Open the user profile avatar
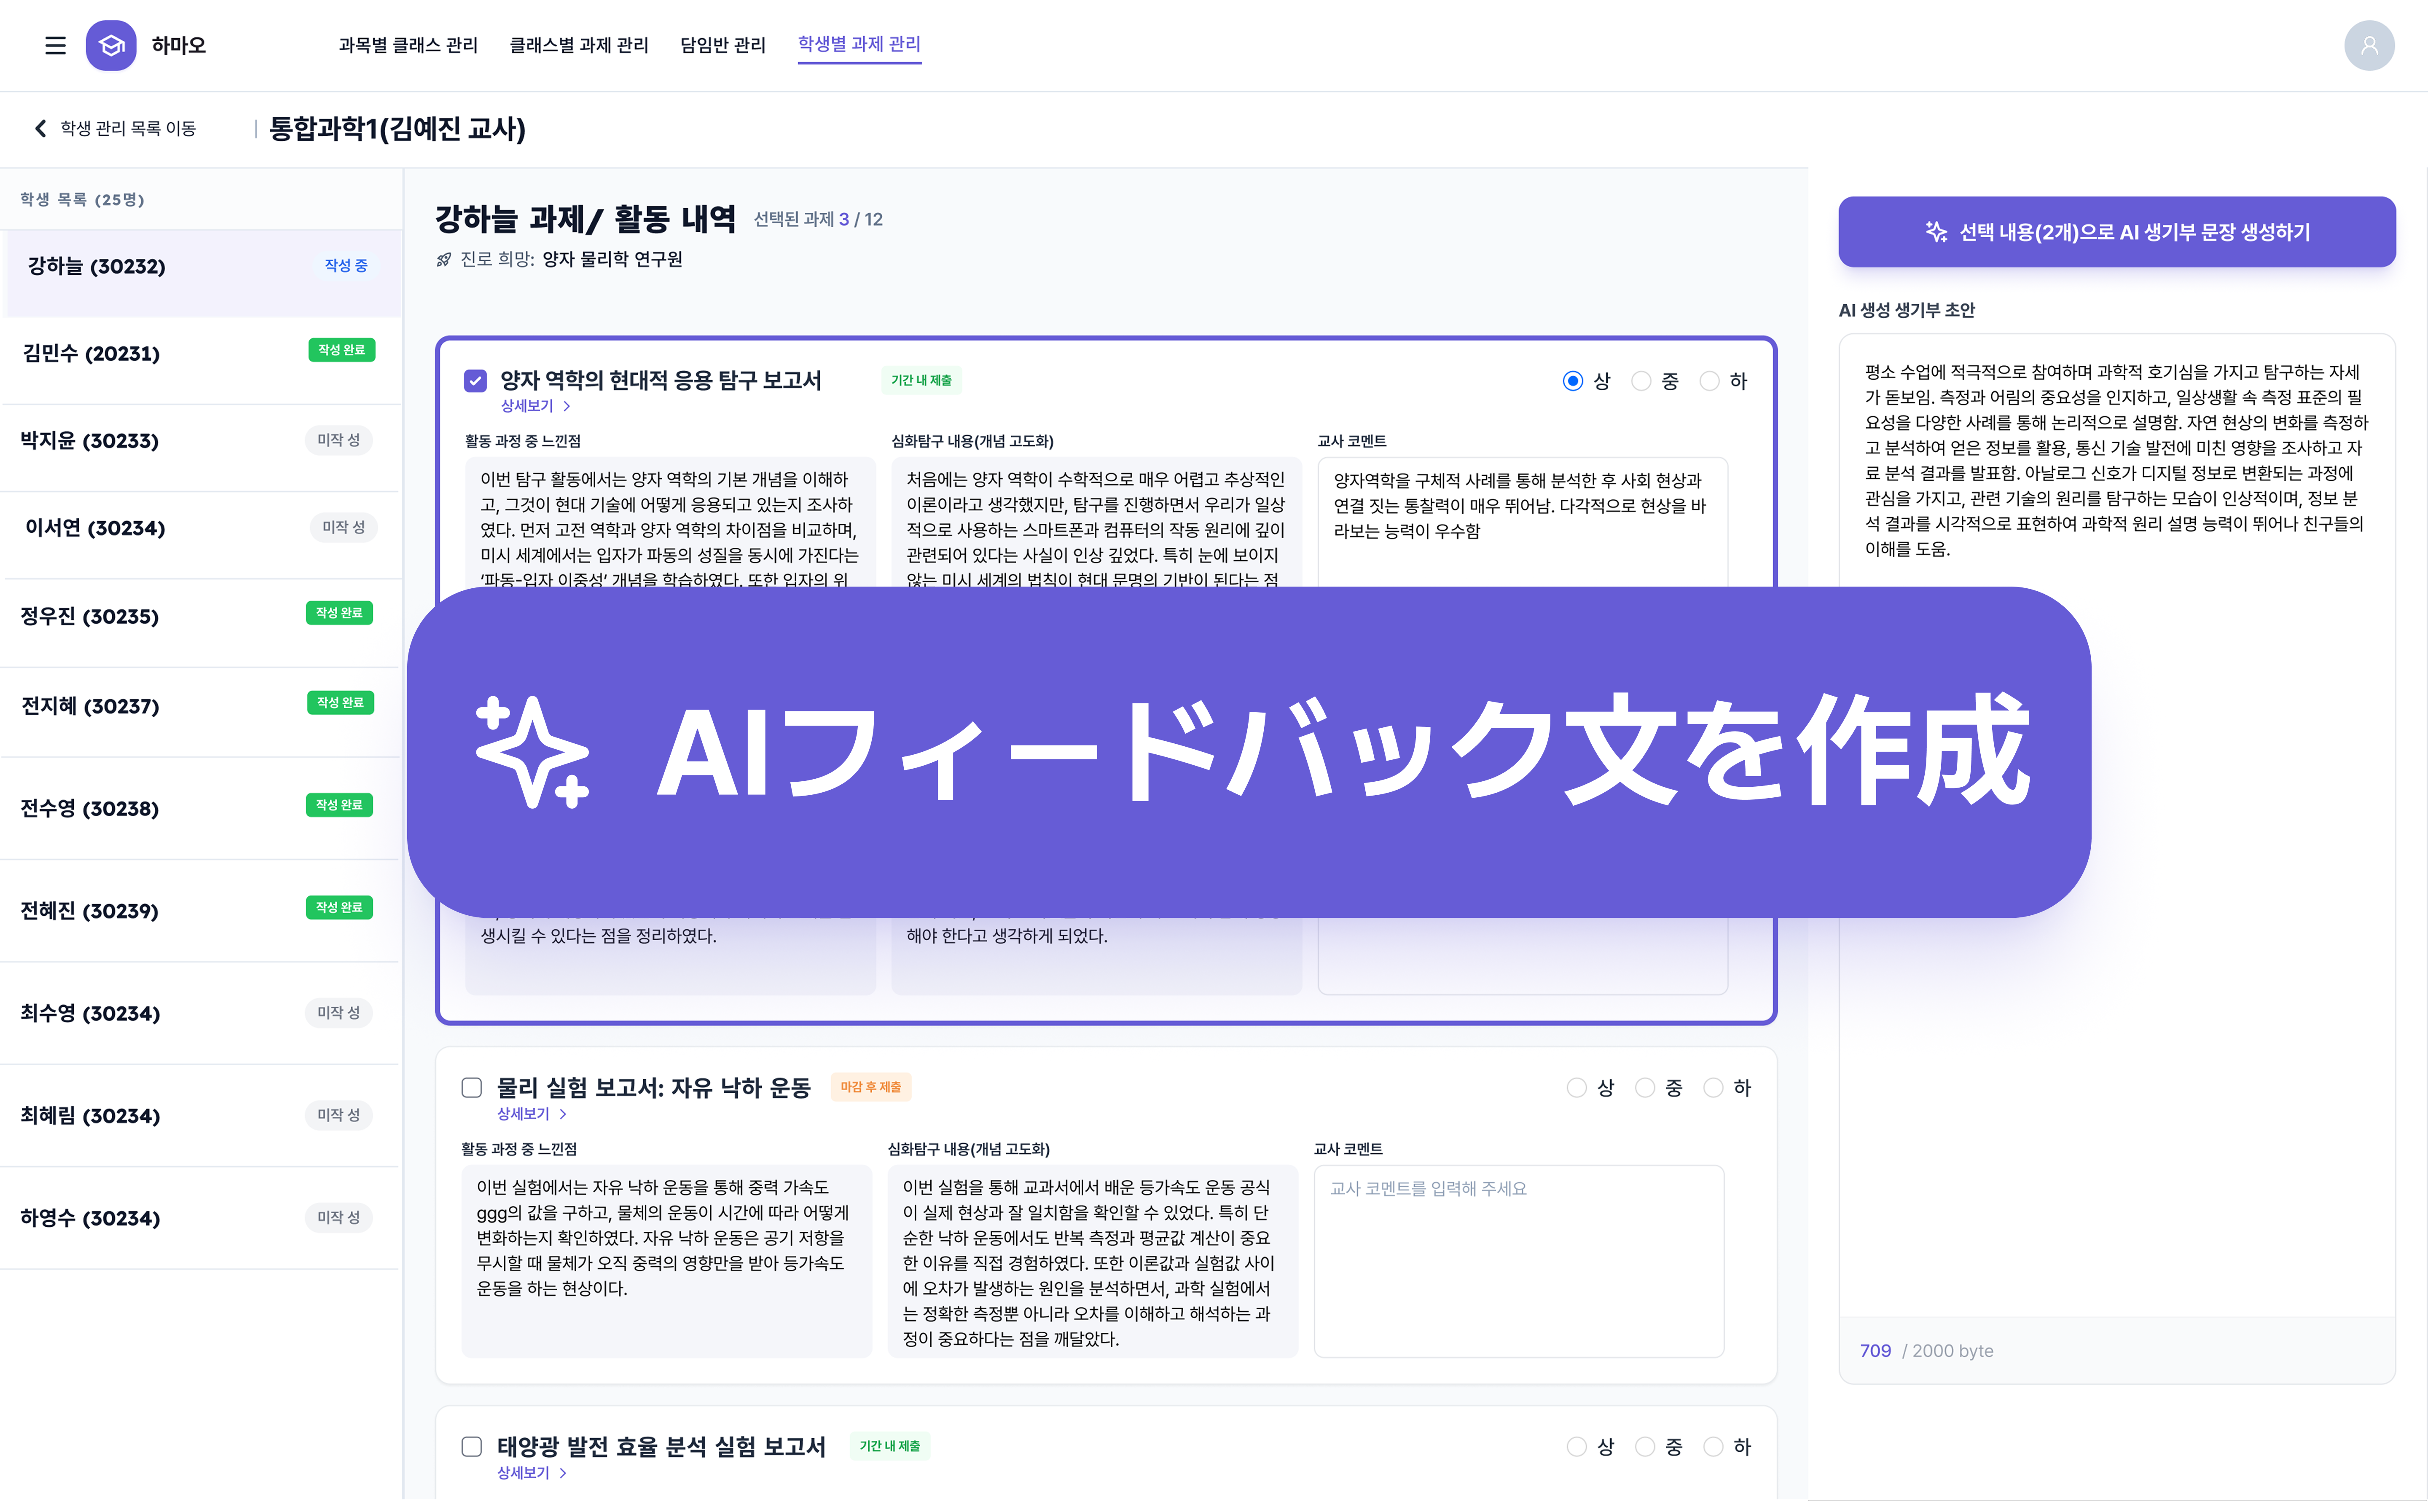Viewport: 2428px width, 1512px height. [x=2368, y=45]
